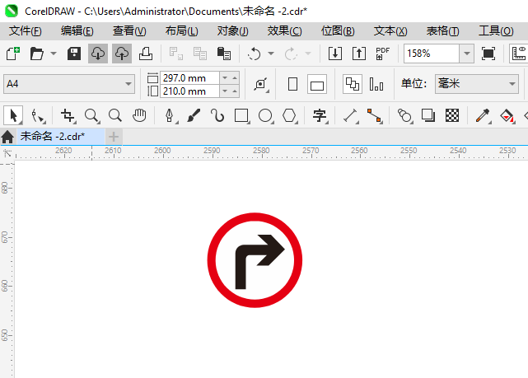This screenshot has width=528, height=378.
Task: Expand the 158% zoom level dropdown
Action: [466, 54]
